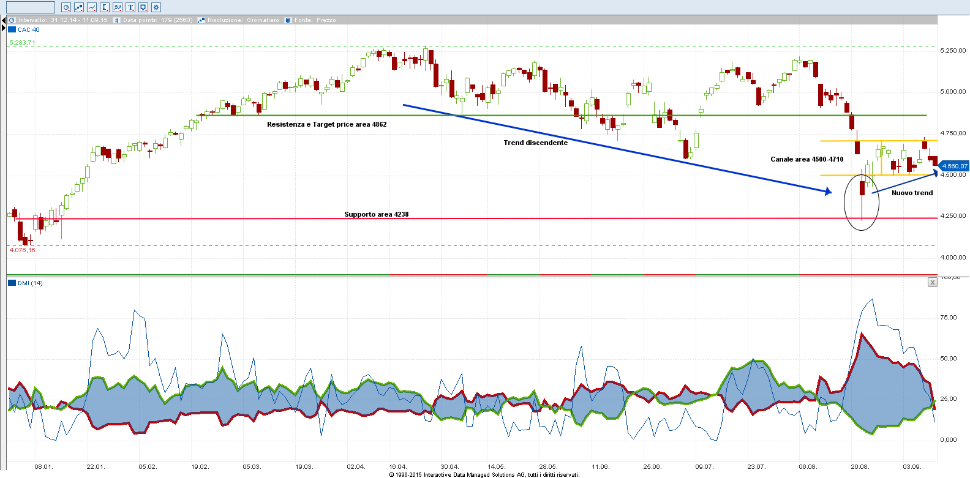
Task: Toggle the DMI (14) indicator legend square
Action: tap(12, 283)
